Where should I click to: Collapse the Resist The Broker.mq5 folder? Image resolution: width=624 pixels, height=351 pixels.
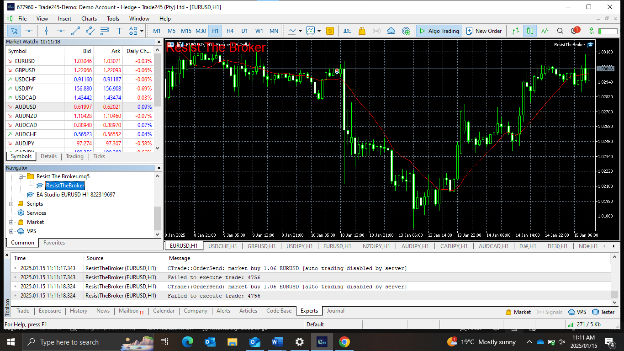(21, 176)
